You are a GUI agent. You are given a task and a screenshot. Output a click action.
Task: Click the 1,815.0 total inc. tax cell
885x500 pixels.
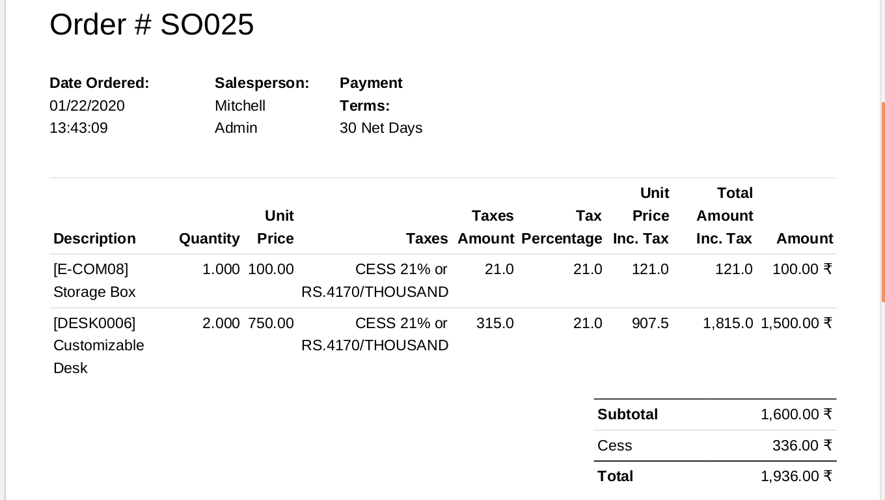coord(728,324)
